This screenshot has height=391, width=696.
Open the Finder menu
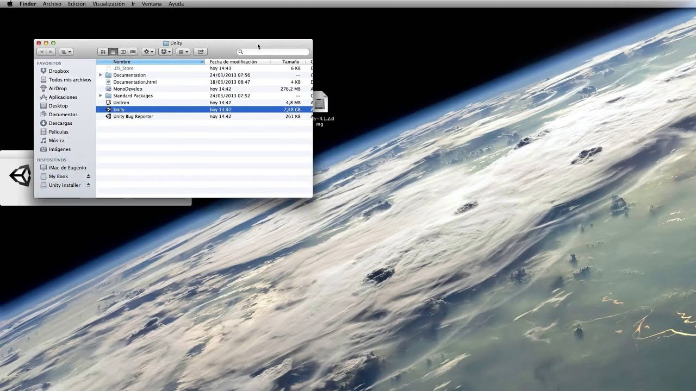(x=28, y=4)
